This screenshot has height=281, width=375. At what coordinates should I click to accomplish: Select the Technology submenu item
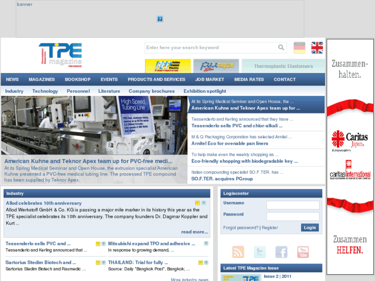tap(45, 91)
